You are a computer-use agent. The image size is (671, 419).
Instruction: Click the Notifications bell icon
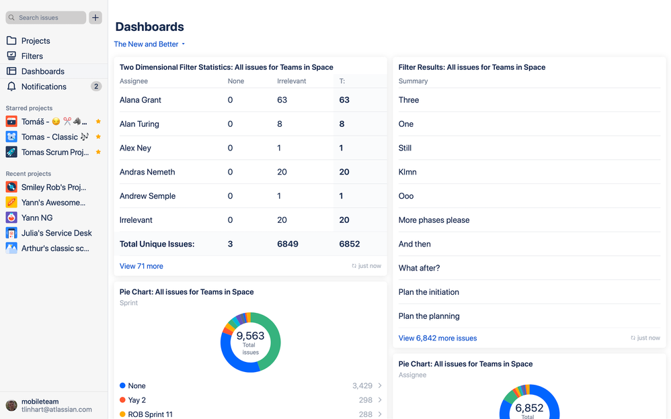[11, 87]
